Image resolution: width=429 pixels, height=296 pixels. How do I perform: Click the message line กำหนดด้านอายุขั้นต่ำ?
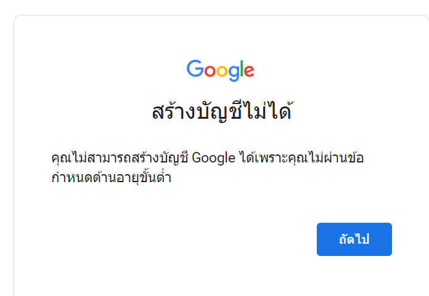tap(112, 178)
